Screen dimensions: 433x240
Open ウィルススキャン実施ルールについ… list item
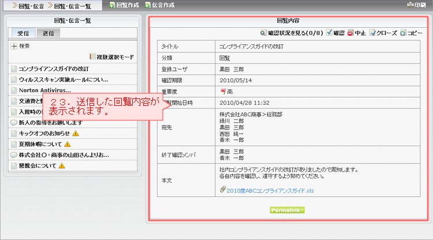coord(64,80)
